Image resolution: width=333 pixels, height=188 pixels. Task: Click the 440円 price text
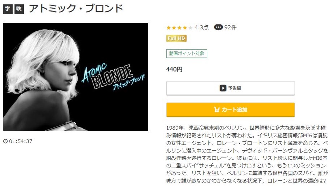(174, 69)
